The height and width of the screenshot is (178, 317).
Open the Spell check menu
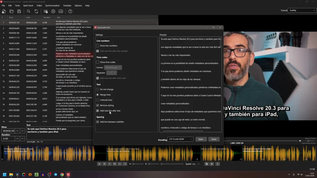(x=28, y=6)
